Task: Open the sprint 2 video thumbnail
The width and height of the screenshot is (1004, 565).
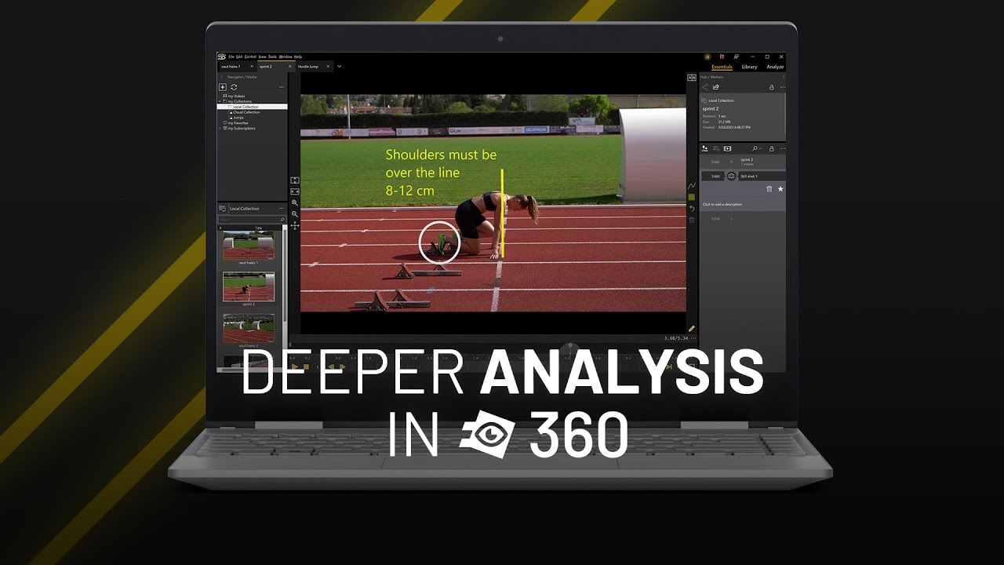Action: [x=249, y=286]
